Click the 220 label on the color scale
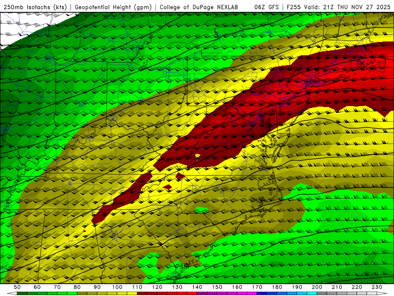 357,287
